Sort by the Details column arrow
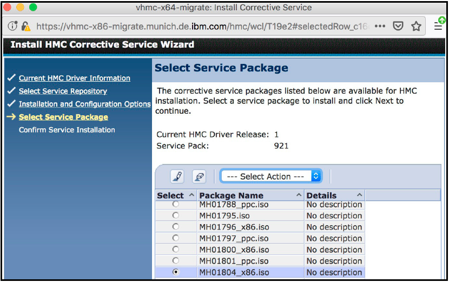 click(x=359, y=195)
